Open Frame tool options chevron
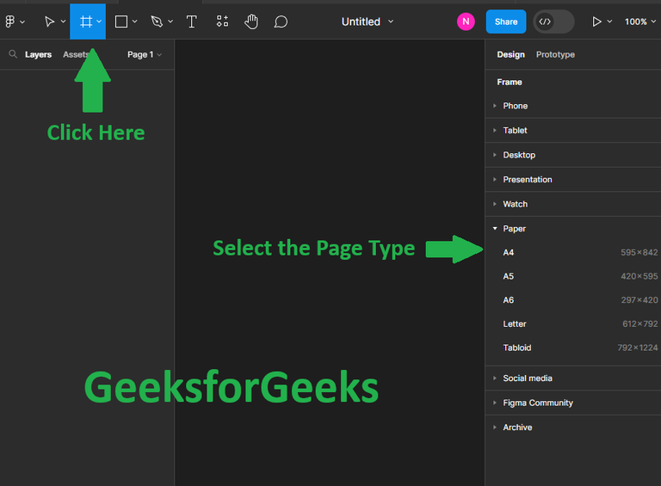 (99, 22)
